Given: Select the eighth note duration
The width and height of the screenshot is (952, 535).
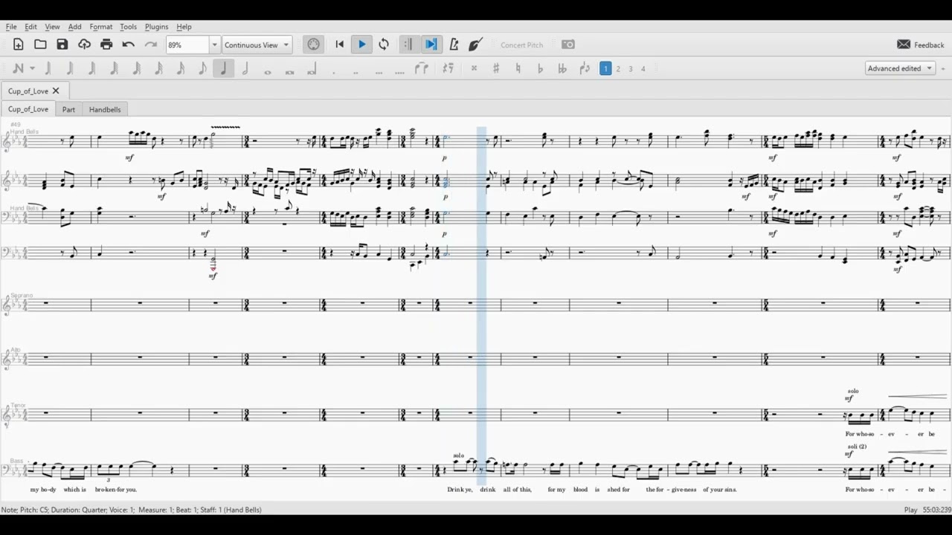Looking at the screenshot, I should coord(202,68).
